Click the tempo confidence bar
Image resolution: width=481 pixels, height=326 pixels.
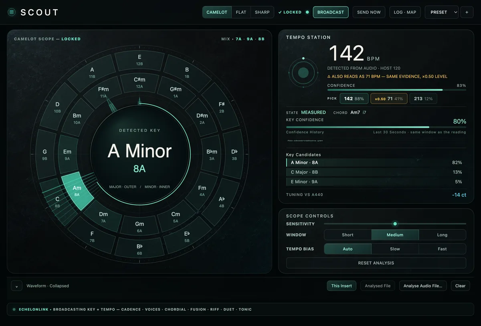click(396, 90)
